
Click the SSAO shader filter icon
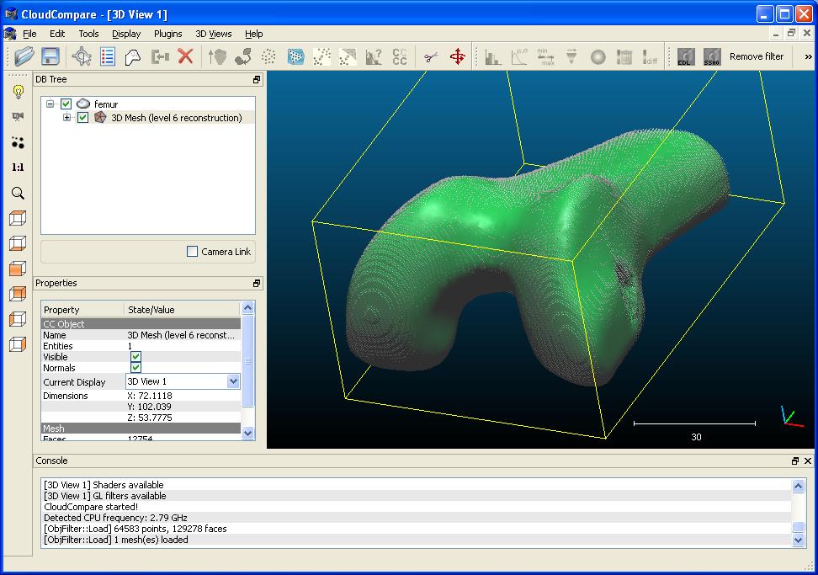(712, 56)
